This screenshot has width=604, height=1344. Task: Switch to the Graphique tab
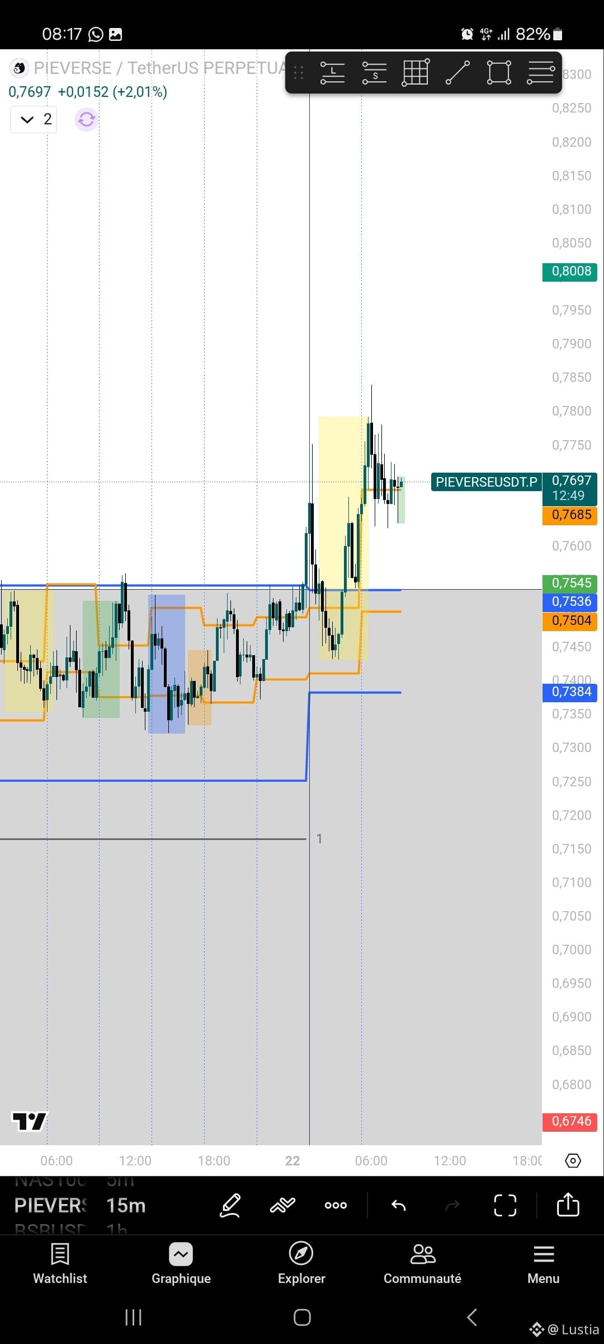181,1263
